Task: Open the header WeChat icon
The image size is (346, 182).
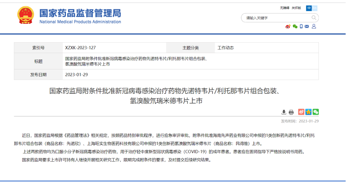Action: [x=295, y=26]
